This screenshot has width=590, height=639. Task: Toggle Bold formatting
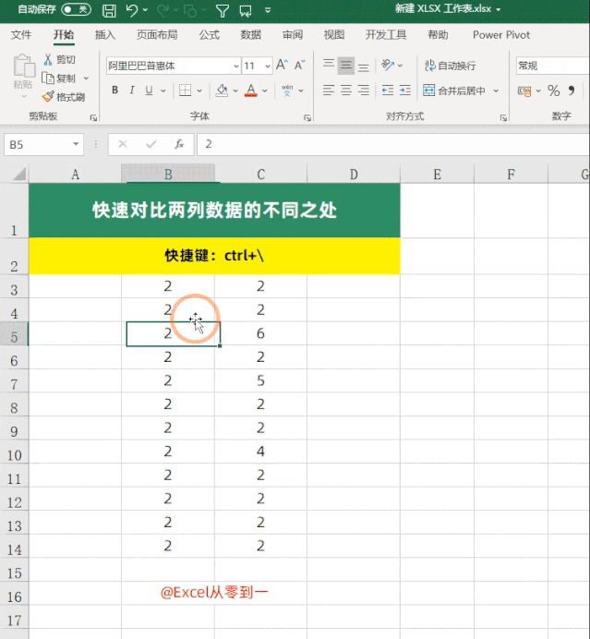[114, 90]
